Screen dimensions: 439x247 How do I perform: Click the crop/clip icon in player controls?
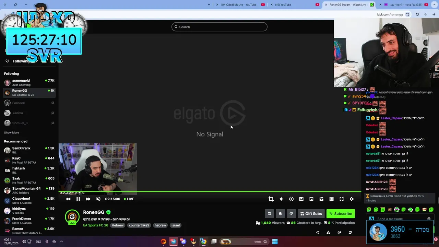point(271,199)
